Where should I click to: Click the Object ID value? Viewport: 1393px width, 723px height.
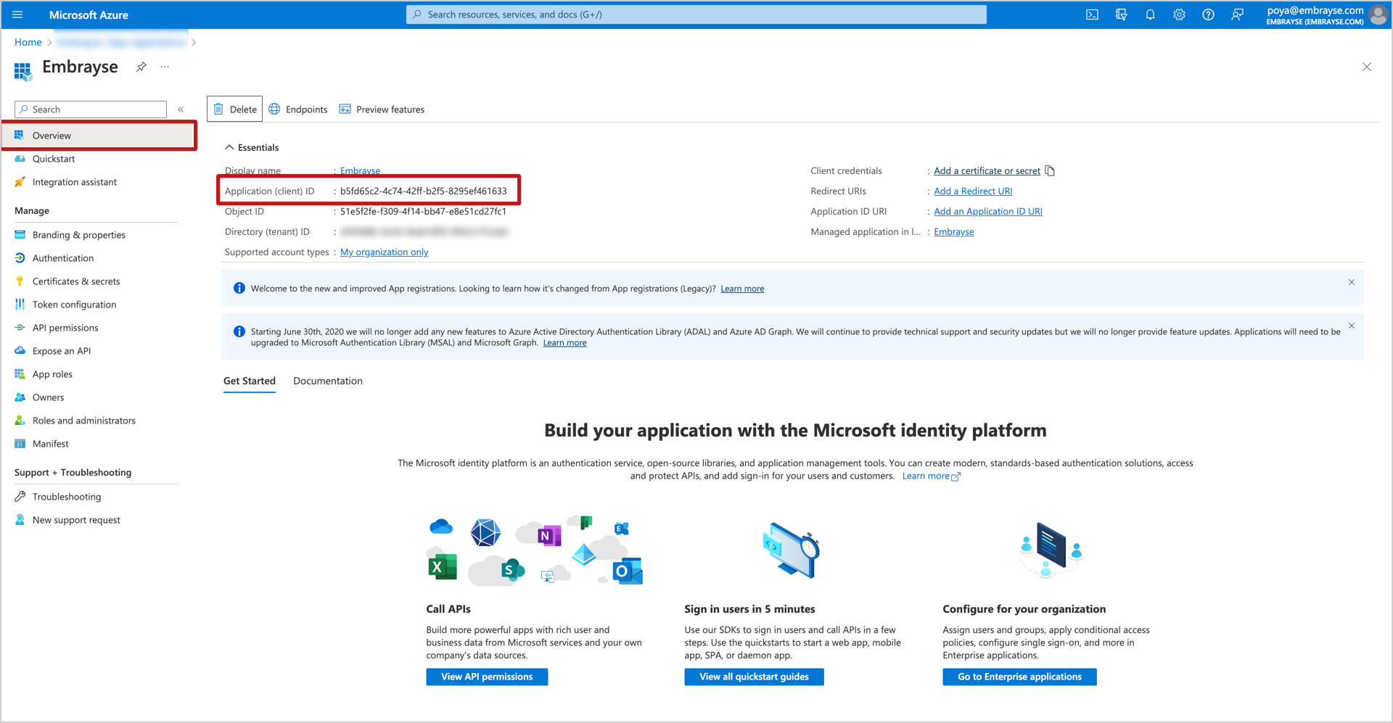coord(423,212)
